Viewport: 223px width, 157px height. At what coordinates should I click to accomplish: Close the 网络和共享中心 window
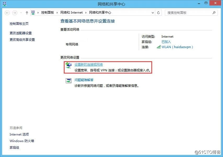point(215,3)
